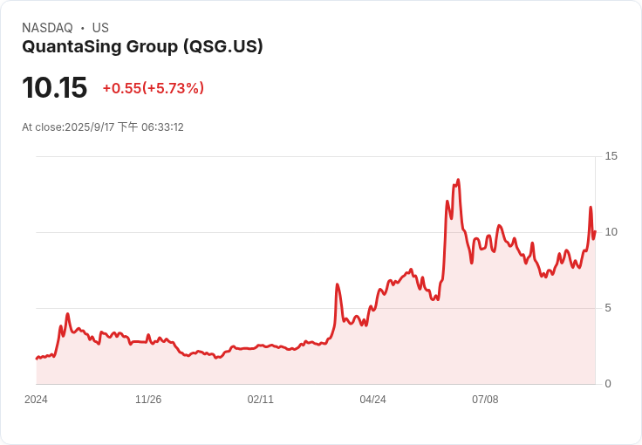
Task: Click the 04/24 x-axis date label
Action: click(372, 400)
